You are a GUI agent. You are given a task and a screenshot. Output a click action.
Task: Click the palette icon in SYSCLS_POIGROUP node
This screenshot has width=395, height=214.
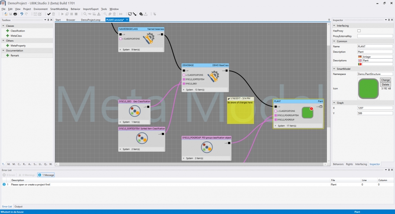tap(207, 147)
